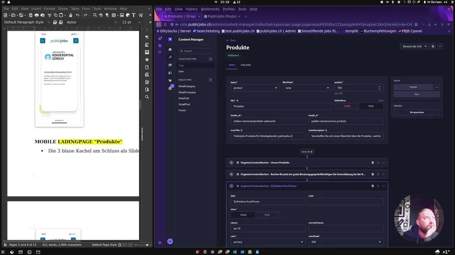Open the Page panel in Writer sidebar

[x=147, y=67]
